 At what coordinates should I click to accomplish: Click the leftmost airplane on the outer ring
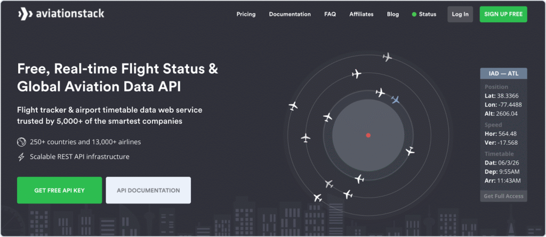(x=292, y=106)
